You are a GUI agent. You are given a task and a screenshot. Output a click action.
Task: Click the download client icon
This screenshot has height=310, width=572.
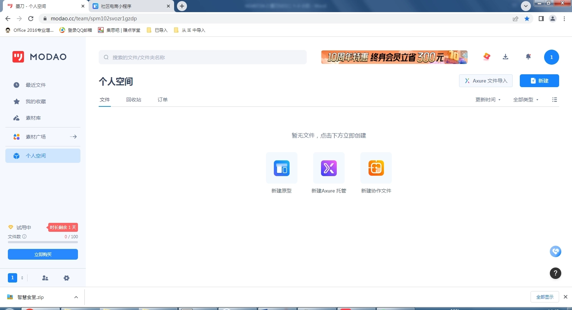click(505, 57)
